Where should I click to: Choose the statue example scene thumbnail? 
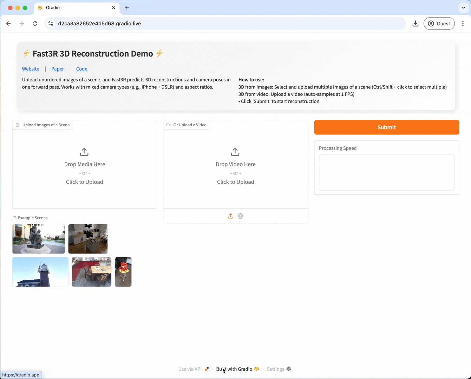(x=39, y=239)
